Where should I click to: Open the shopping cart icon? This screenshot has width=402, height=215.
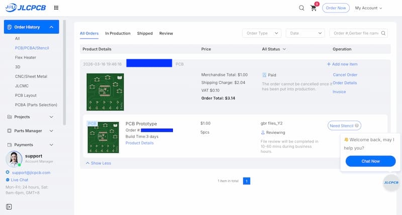coord(314,8)
